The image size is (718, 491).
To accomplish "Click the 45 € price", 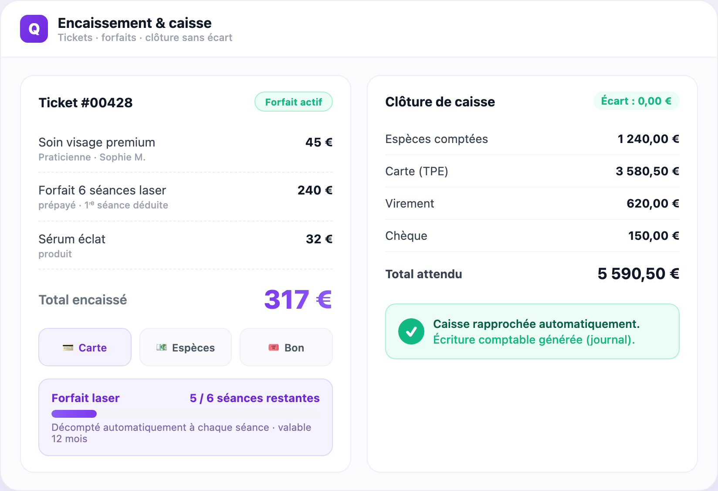I will click(x=319, y=142).
